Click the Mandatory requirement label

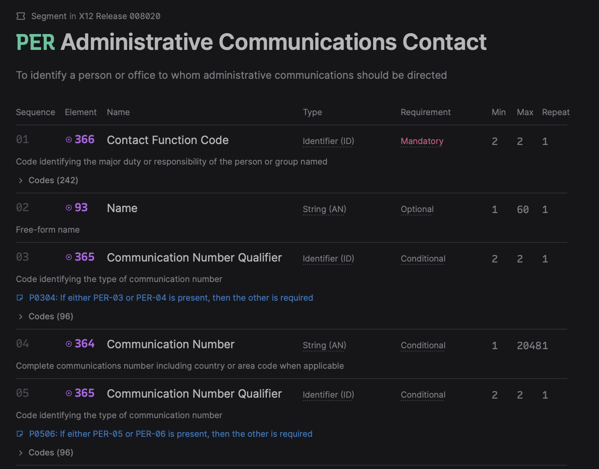pos(422,141)
